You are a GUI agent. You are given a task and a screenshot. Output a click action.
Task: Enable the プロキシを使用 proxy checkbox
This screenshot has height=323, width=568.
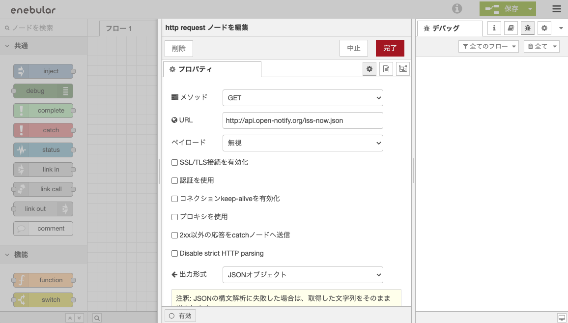coord(174,217)
